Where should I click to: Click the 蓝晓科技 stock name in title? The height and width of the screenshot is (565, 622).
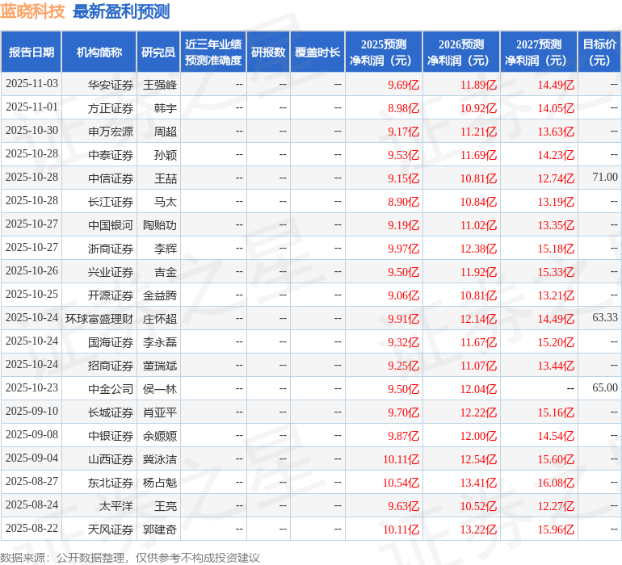[33, 11]
